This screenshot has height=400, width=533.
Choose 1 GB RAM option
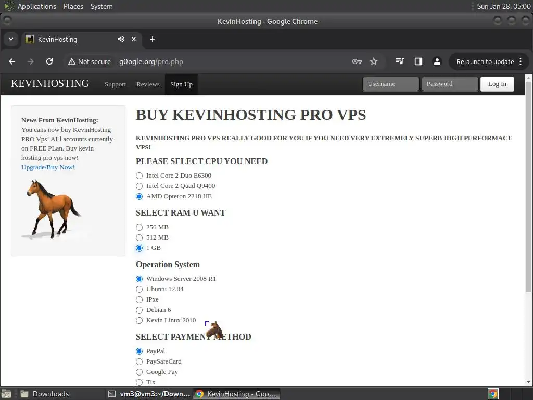[x=139, y=248]
